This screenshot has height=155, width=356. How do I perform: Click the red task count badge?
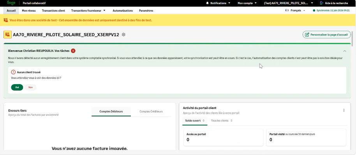tap(73, 51)
